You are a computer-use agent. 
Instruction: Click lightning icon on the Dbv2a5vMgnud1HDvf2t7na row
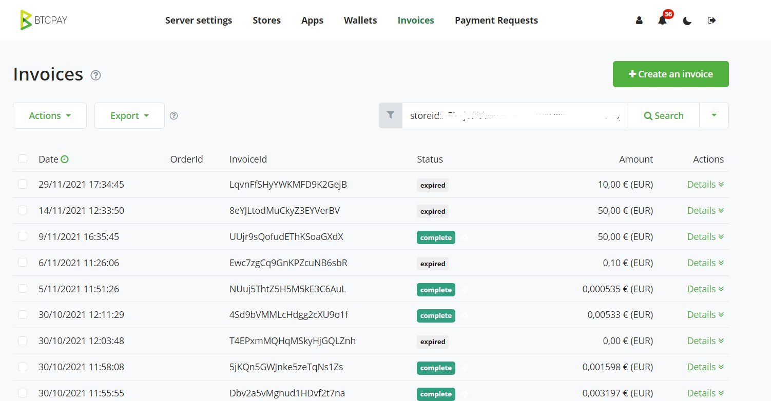tap(465, 394)
